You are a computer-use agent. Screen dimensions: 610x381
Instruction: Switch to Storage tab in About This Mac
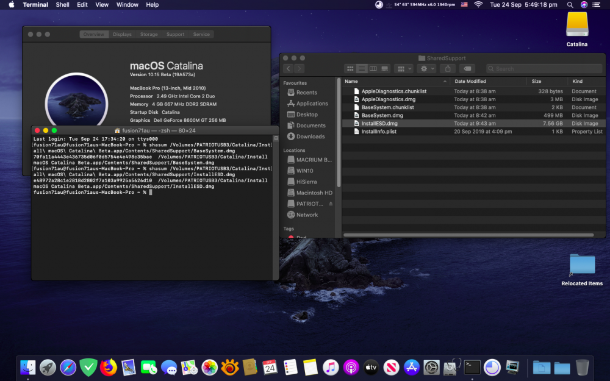tap(149, 34)
